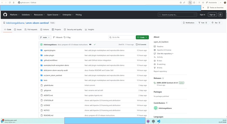The height and width of the screenshot is (124, 227).
Task: Open the green Code dropdown button
Action: (142, 37)
